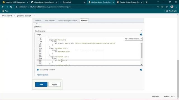Collapse code fold at line 8

[41, 42]
